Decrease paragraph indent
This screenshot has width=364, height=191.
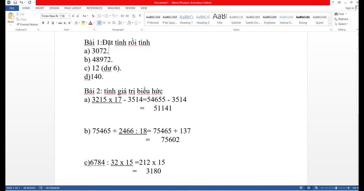123,16
